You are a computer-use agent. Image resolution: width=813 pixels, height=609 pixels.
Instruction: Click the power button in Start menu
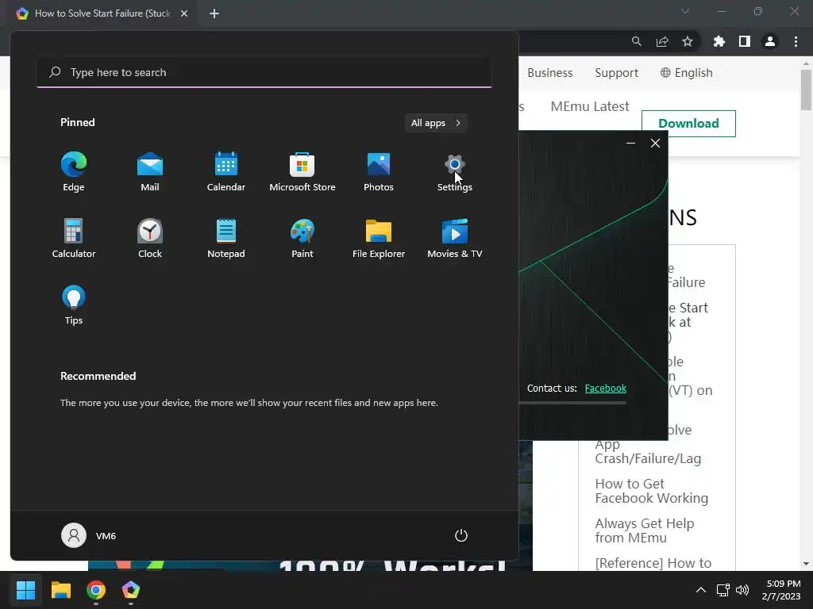pos(461,535)
